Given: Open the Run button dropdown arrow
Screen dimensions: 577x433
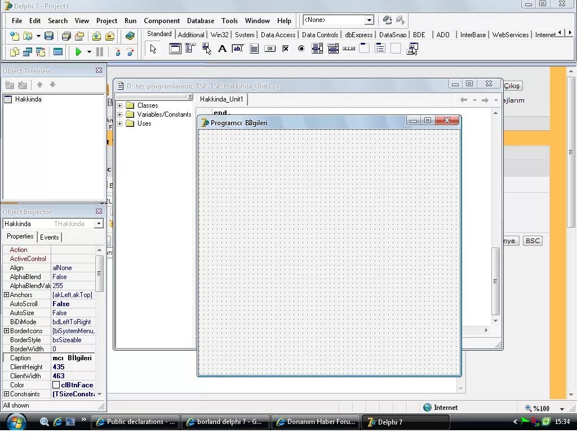Looking at the screenshot, I should [89, 52].
